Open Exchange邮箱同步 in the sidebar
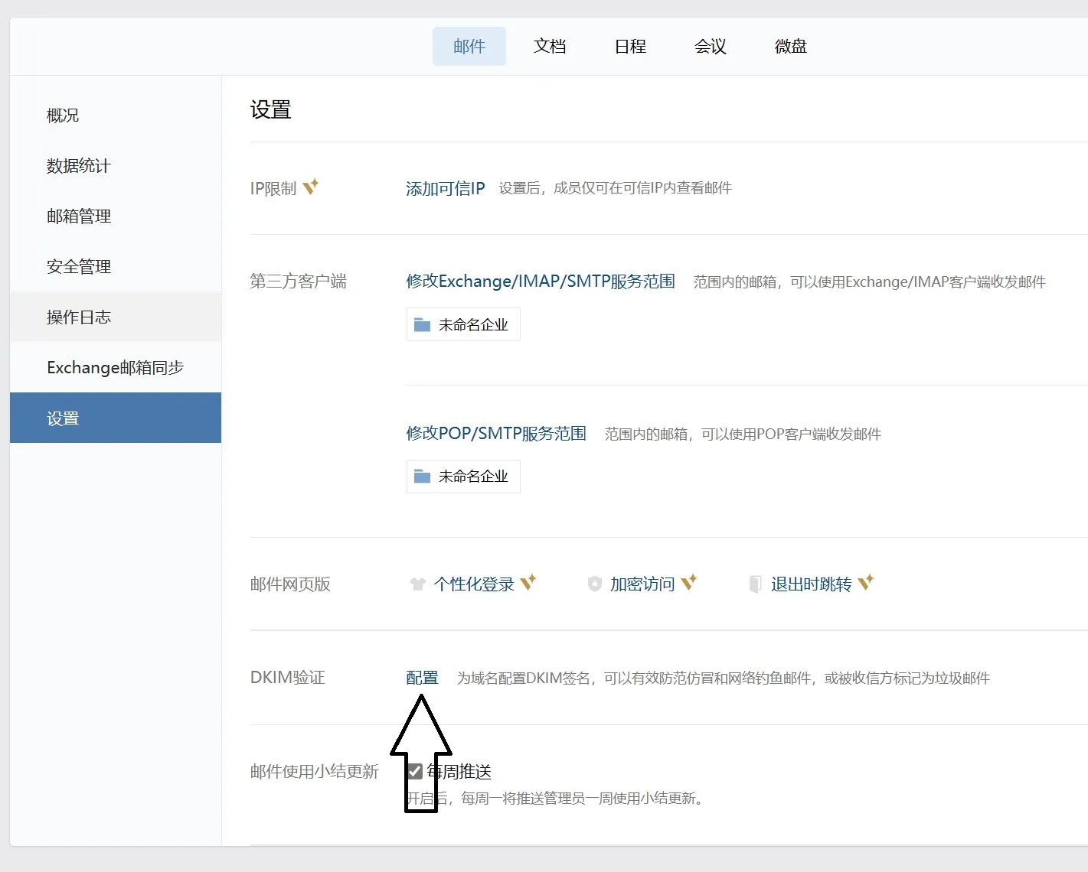This screenshot has height=872, width=1088. click(x=115, y=368)
